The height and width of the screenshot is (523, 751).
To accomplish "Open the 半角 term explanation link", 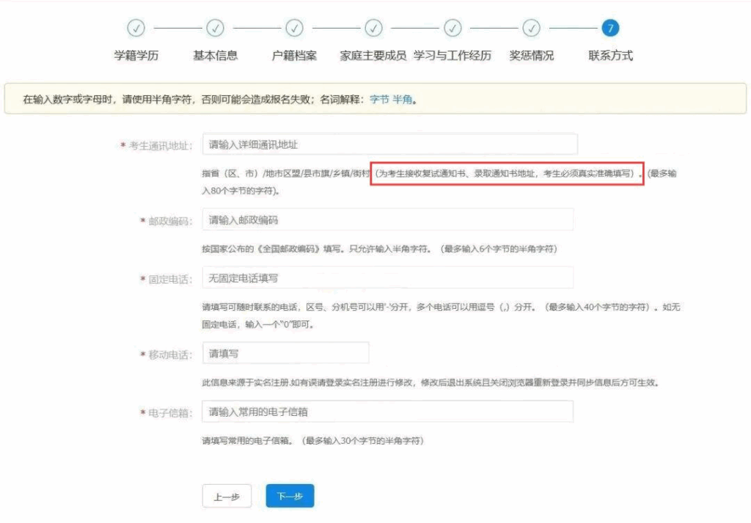I will tap(403, 99).
